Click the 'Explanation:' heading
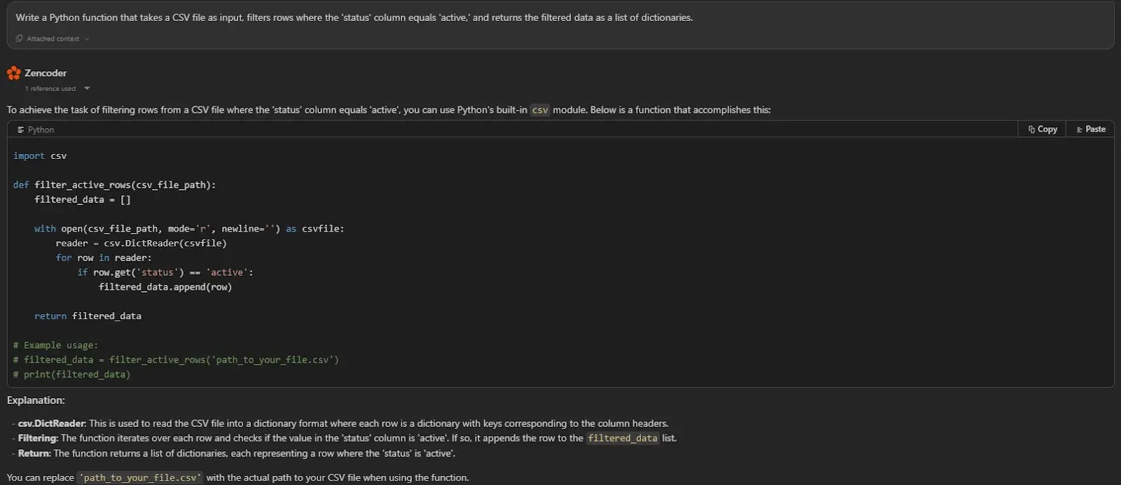This screenshot has width=1121, height=485. [x=36, y=400]
